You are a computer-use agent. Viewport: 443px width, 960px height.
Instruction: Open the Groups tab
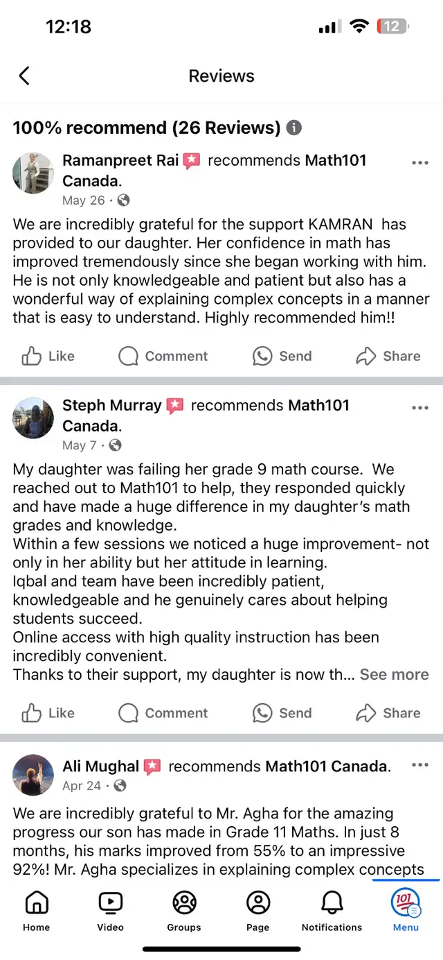click(184, 910)
